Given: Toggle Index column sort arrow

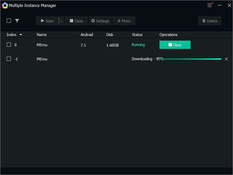Looking at the screenshot, I should coord(21,34).
